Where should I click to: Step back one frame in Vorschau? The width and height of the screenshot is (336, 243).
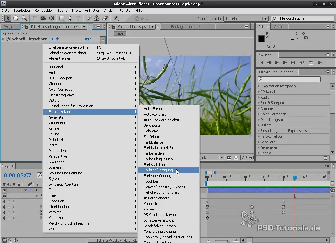tap(269, 63)
